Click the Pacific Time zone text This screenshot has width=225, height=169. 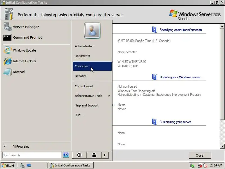pos(144,41)
